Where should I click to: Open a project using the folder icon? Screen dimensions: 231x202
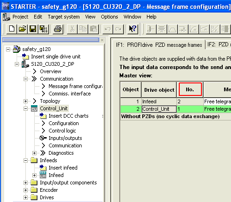tap(23, 29)
